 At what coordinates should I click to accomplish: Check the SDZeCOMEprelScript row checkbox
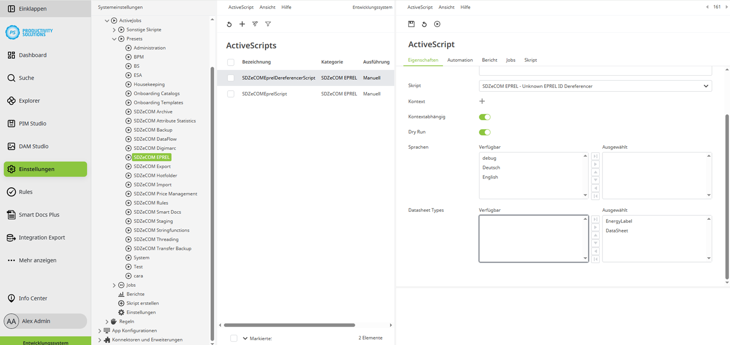(230, 94)
